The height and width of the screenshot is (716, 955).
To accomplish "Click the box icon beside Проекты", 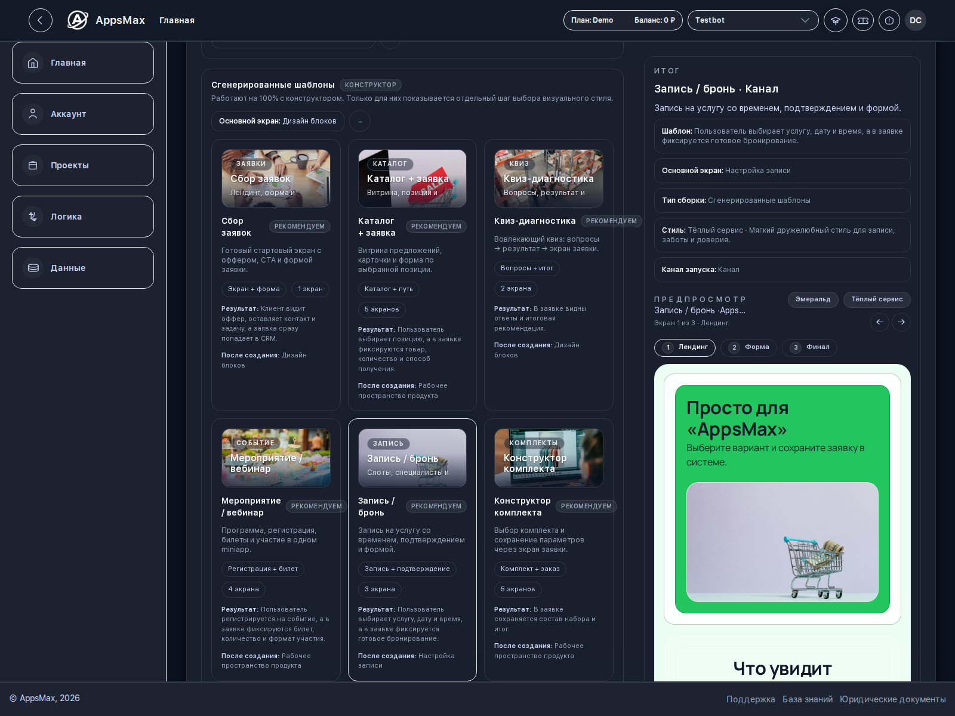I will point(33,165).
